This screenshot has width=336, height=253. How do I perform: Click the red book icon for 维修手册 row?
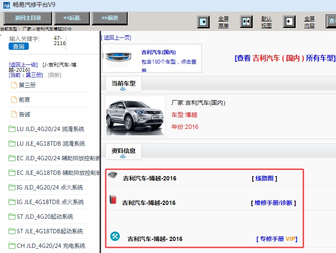click(x=113, y=199)
